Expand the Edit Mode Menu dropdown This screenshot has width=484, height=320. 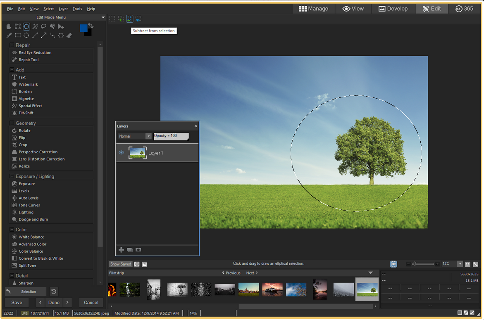[x=103, y=17]
